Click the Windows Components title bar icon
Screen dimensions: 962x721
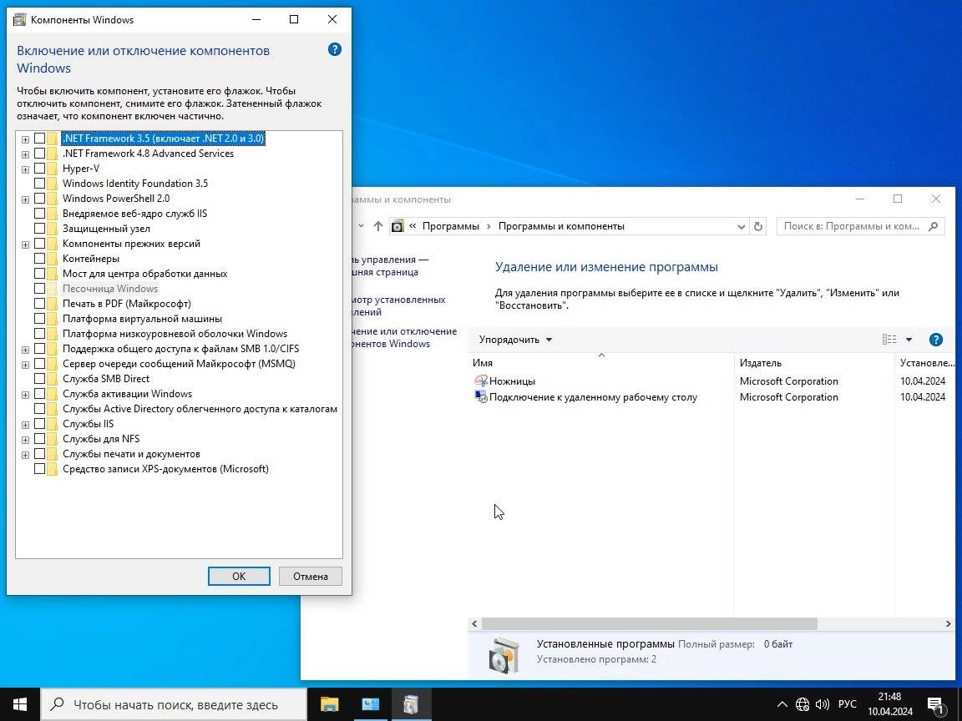(20, 20)
